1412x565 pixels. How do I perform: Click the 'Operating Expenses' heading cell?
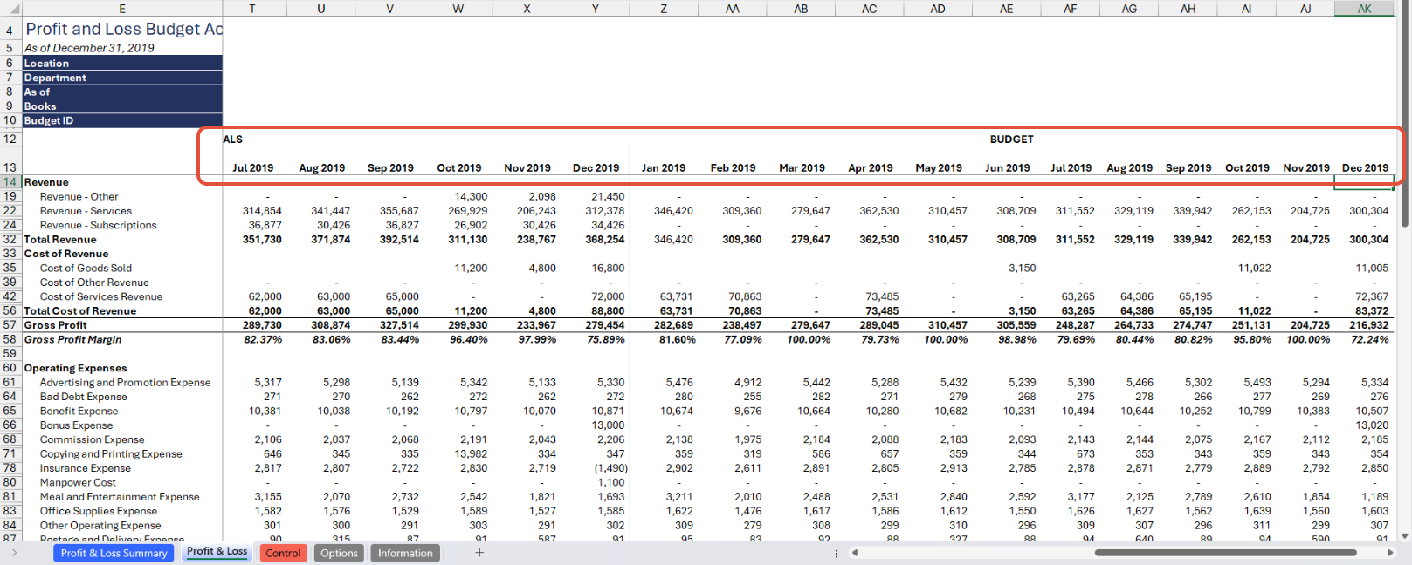(x=75, y=368)
